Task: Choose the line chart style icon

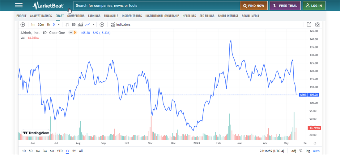Action: pyautogui.click(x=87, y=25)
